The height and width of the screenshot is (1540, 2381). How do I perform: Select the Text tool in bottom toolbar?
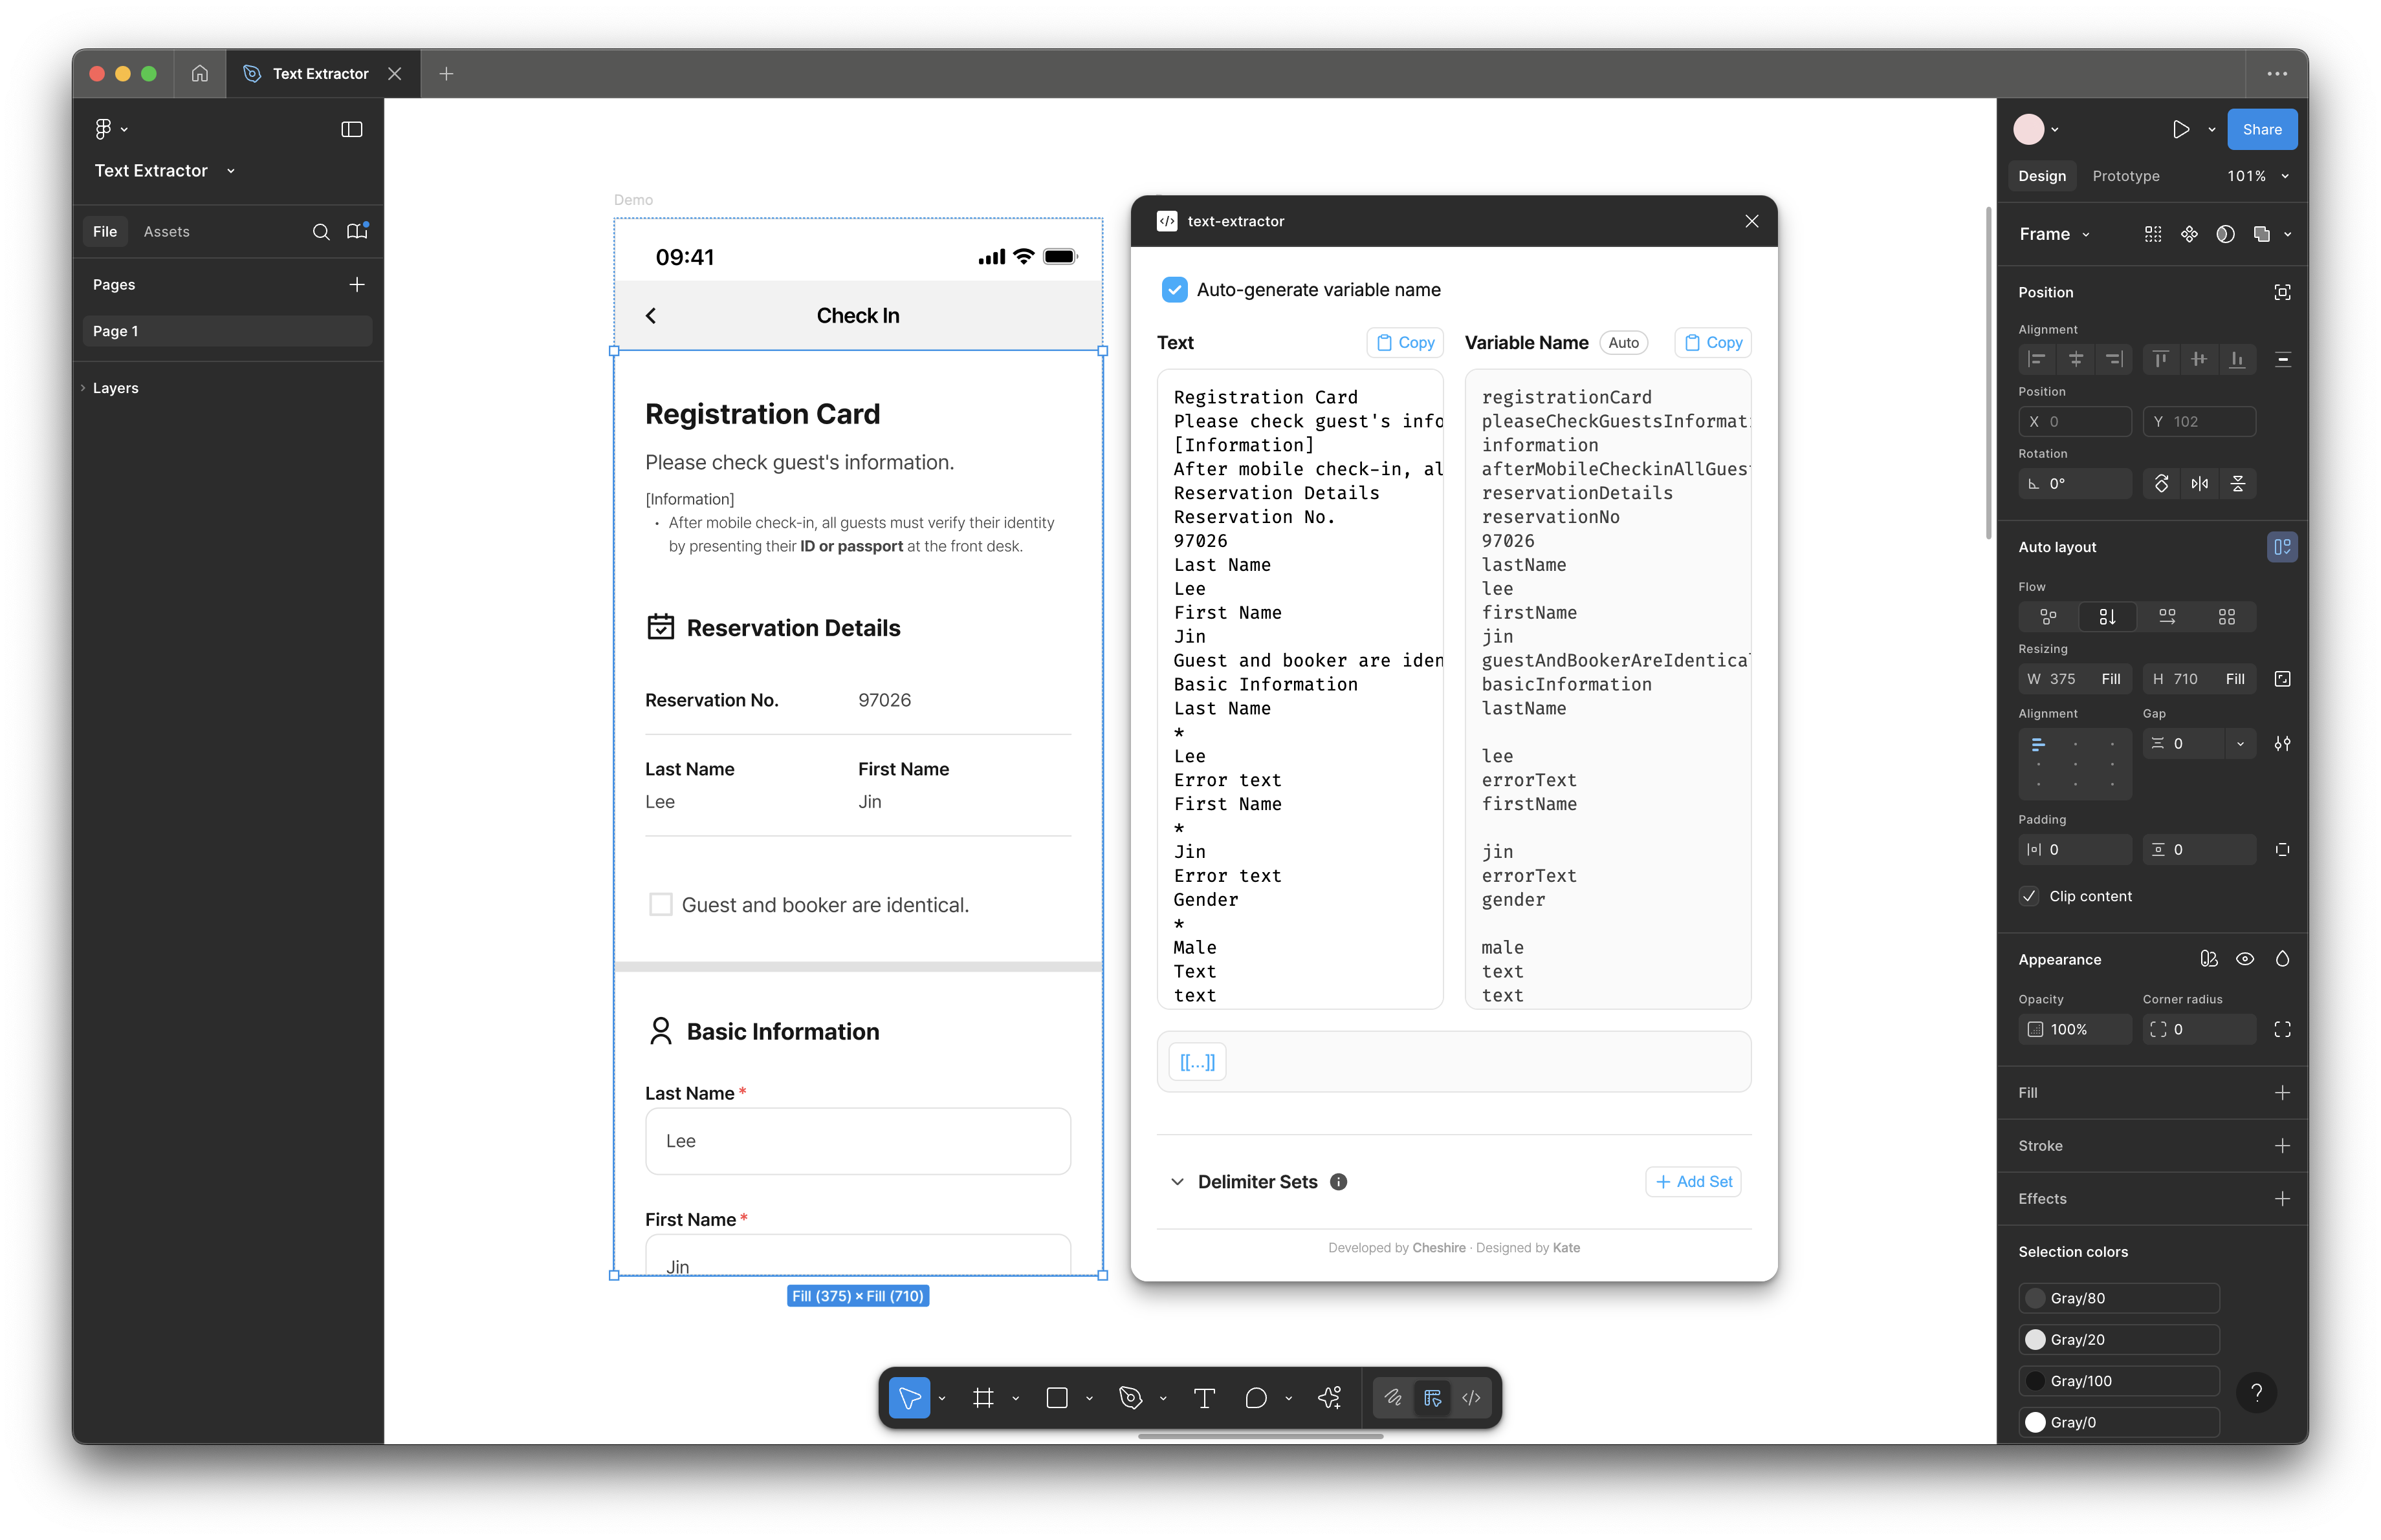1205,1398
